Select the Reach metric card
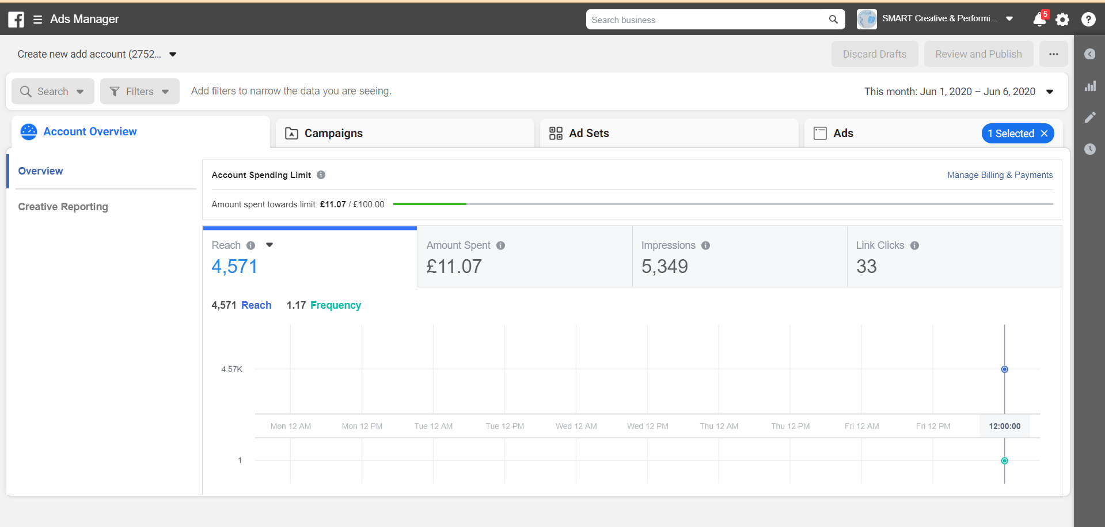The width and height of the screenshot is (1105, 527). tap(310, 257)
